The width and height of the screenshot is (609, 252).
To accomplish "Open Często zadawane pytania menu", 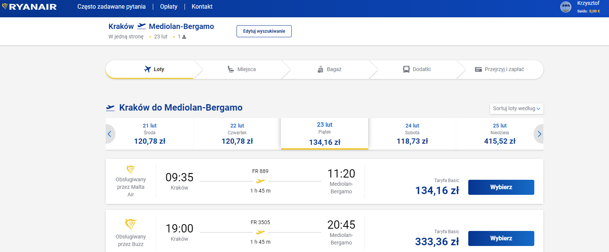I will pyautogui.click(x=111, y=6).
